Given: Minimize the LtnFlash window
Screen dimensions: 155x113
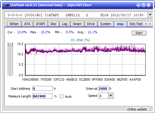Looking at the screenshot, I should coord(139,5).
